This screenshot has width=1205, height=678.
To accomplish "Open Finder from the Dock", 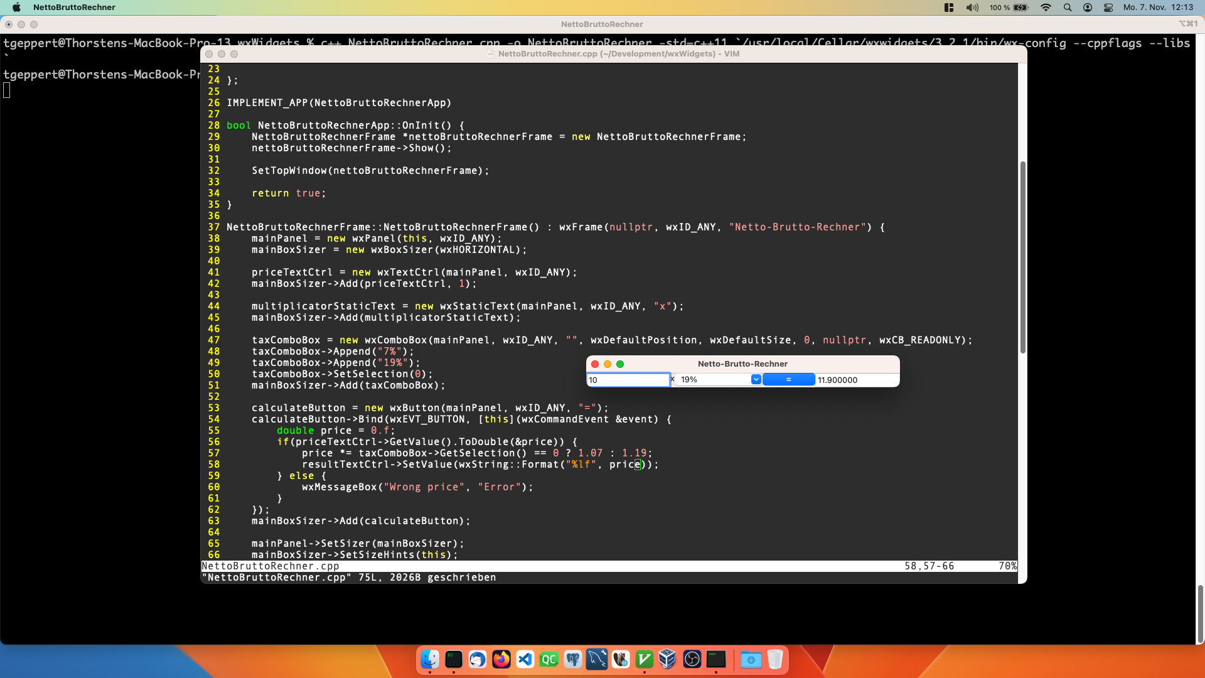I will (430, 659).
